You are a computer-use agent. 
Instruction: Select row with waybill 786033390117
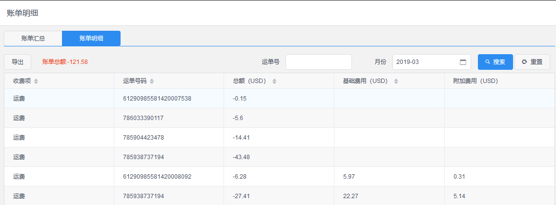[279, 118]
